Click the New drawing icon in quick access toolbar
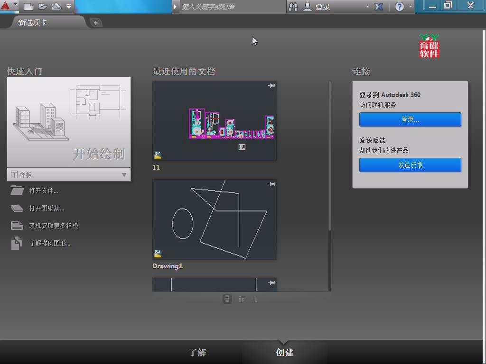 28,7
